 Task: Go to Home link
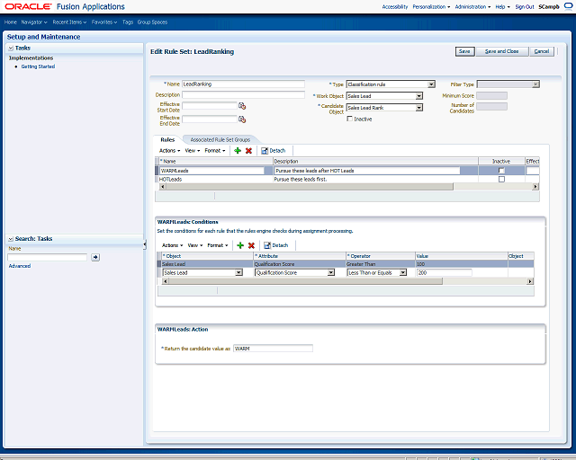coord(11,22)
